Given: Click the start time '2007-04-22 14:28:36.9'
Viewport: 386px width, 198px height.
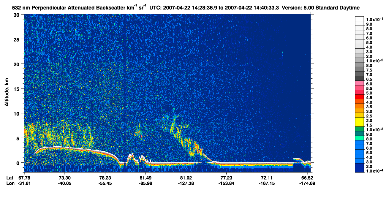Looking at the screenshot, I should (x=190, y=8).
